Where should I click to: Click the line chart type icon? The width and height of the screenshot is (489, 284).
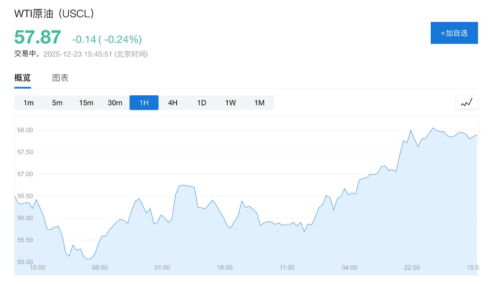click(467, 102)
